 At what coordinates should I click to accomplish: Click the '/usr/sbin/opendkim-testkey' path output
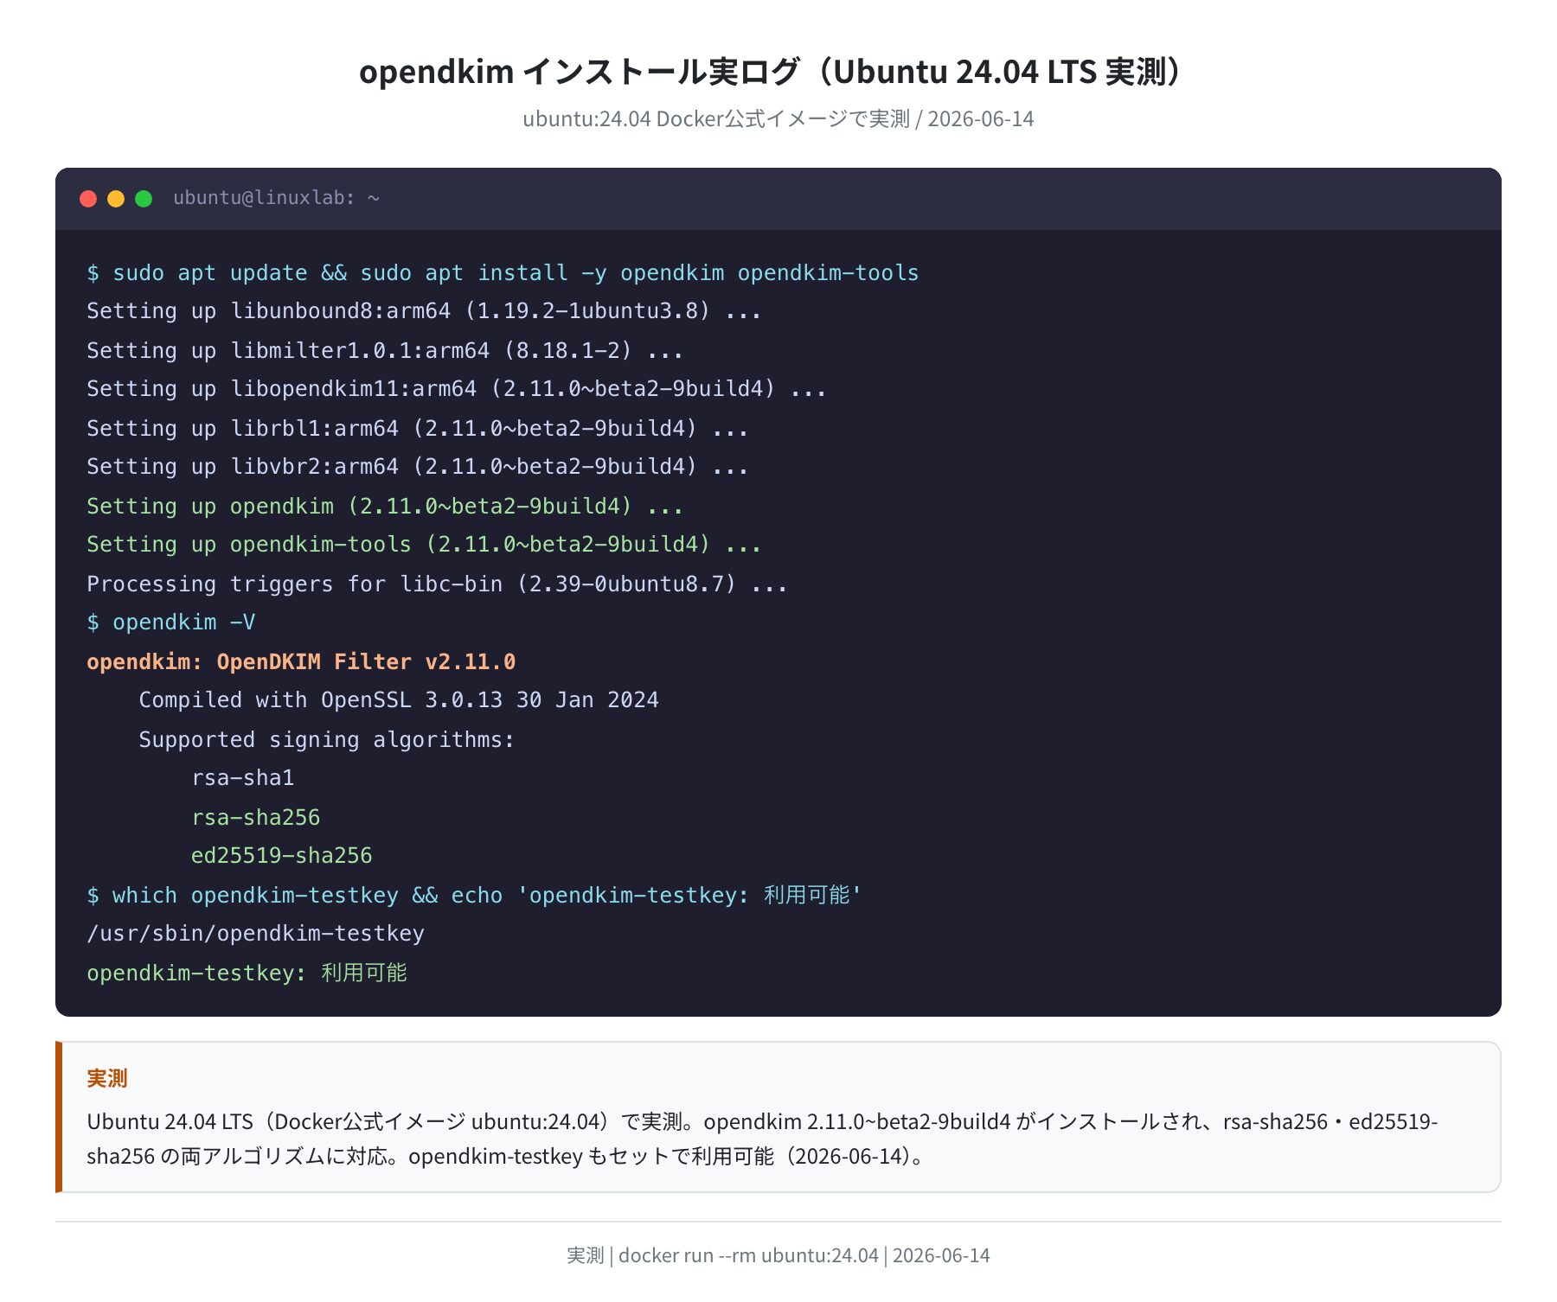point(256,934)
